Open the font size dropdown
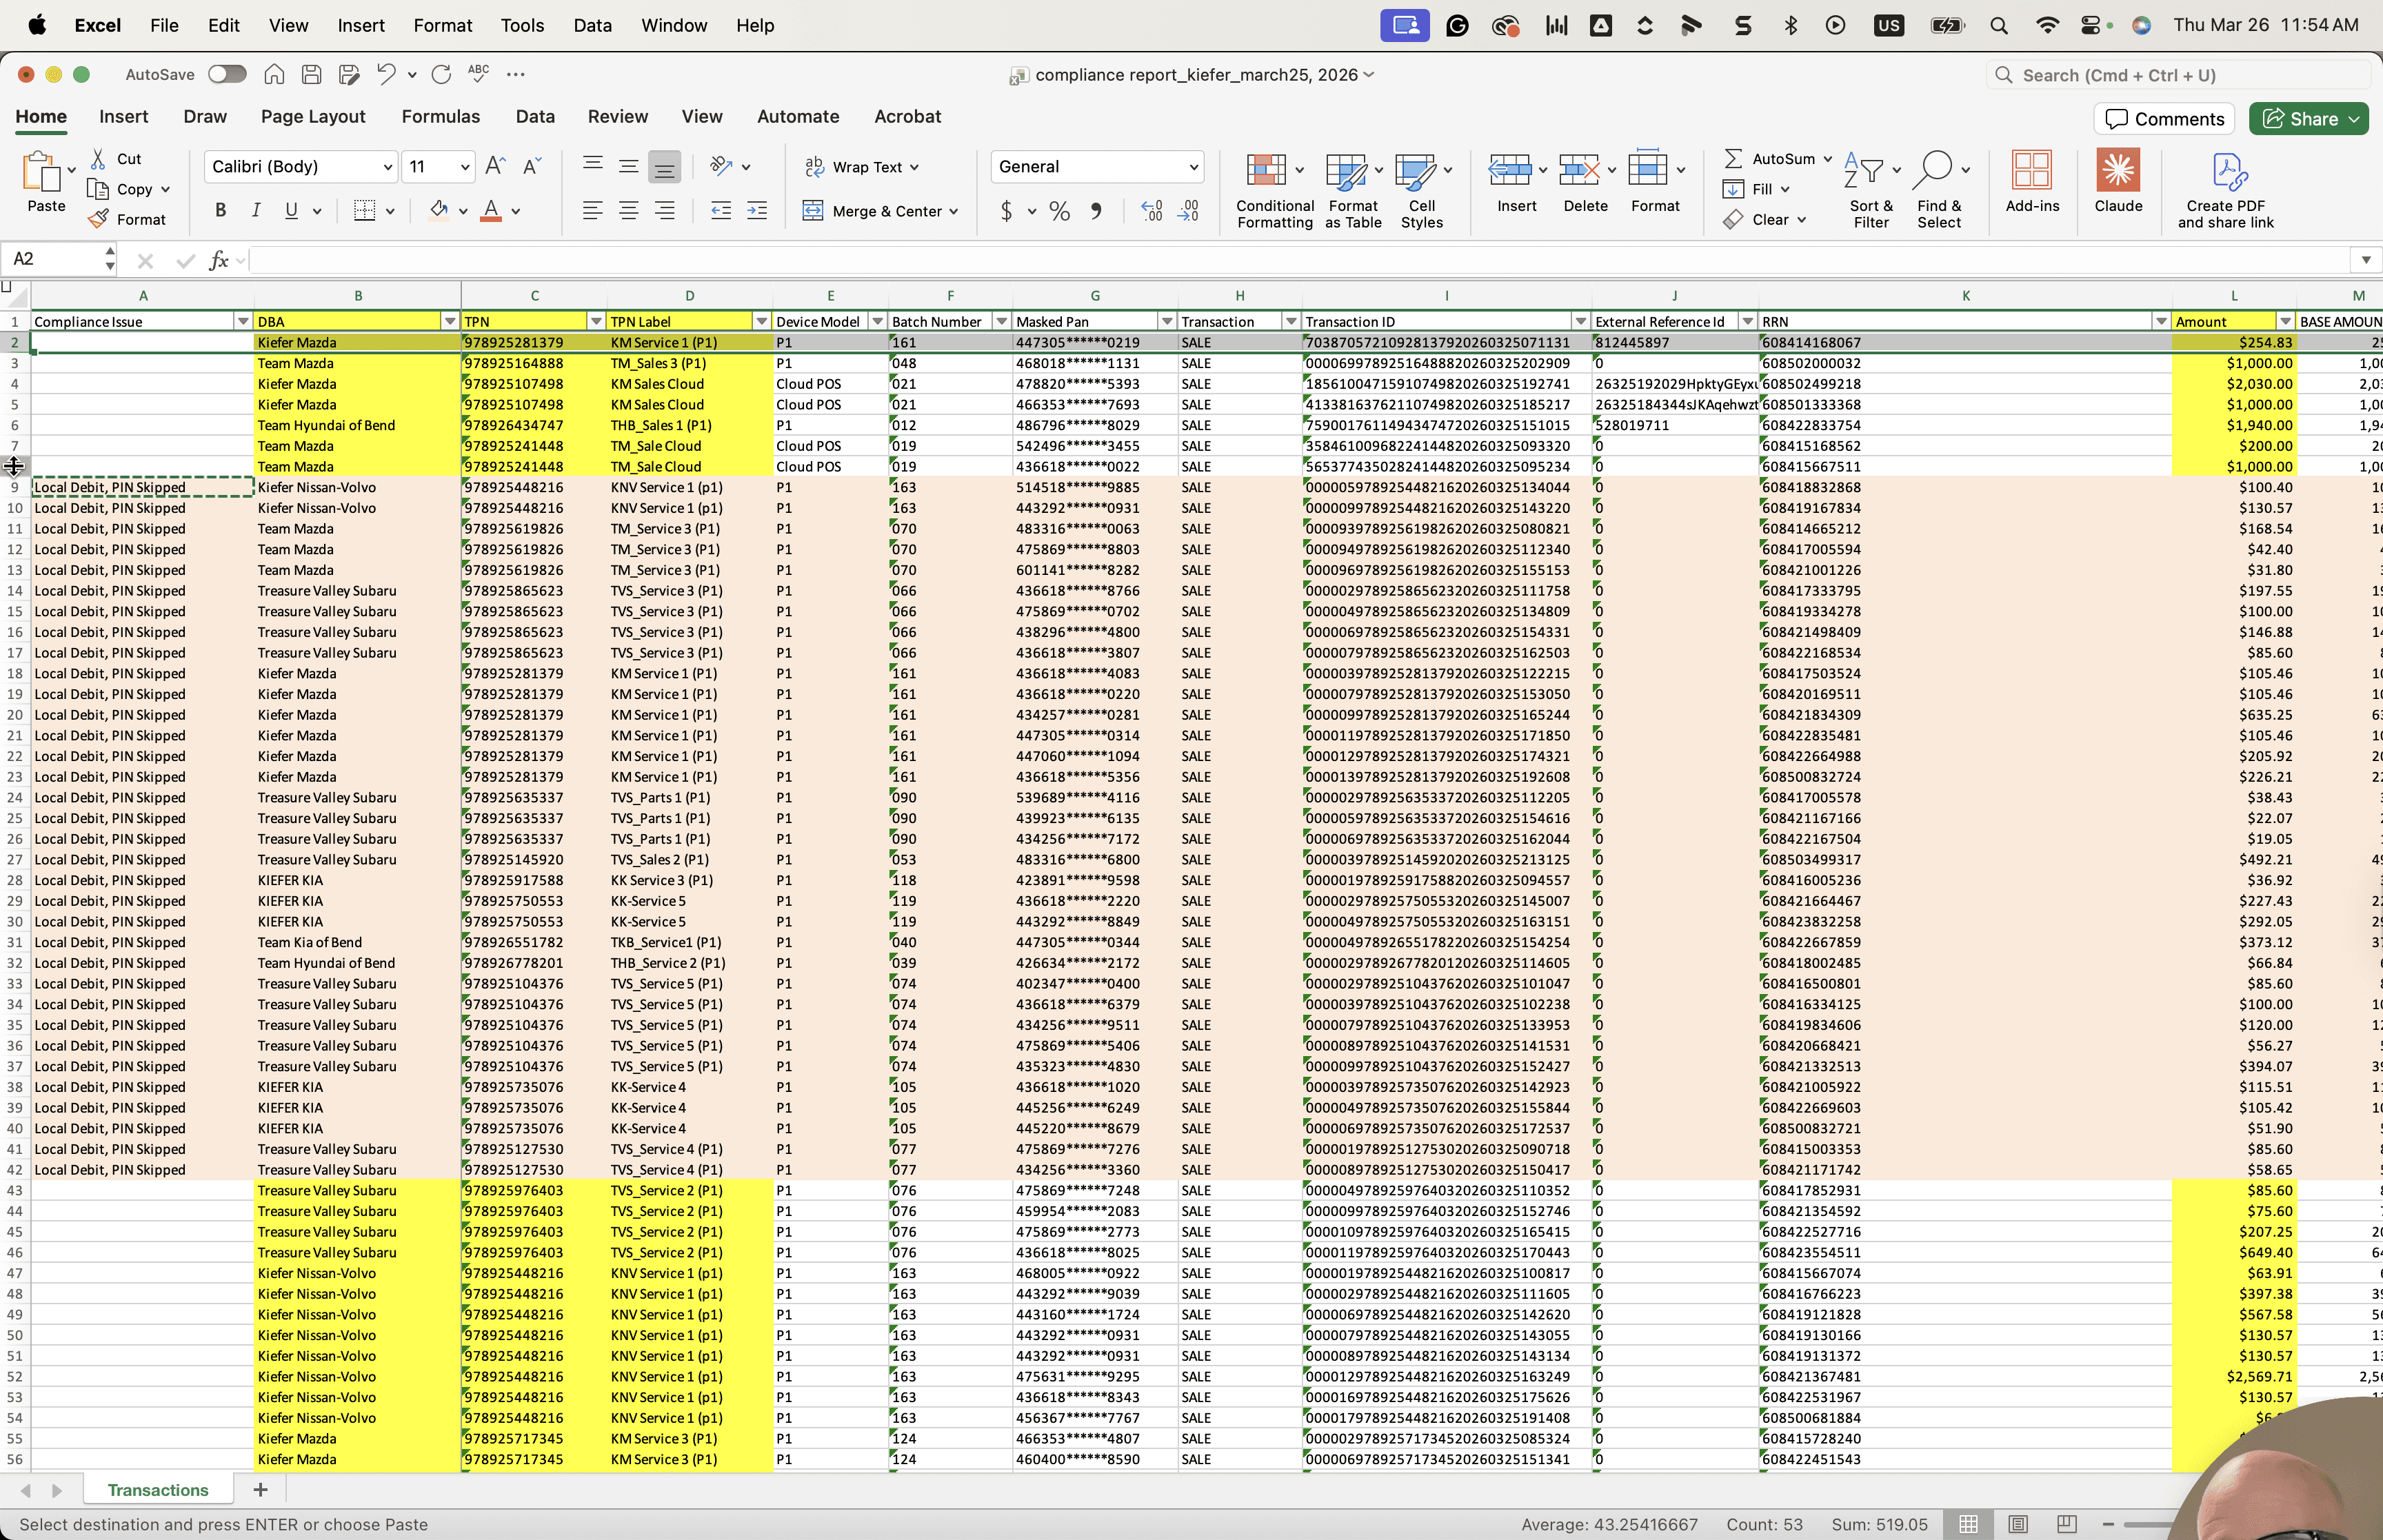This screenshot has width=2383, height=1540. (465, 167)
